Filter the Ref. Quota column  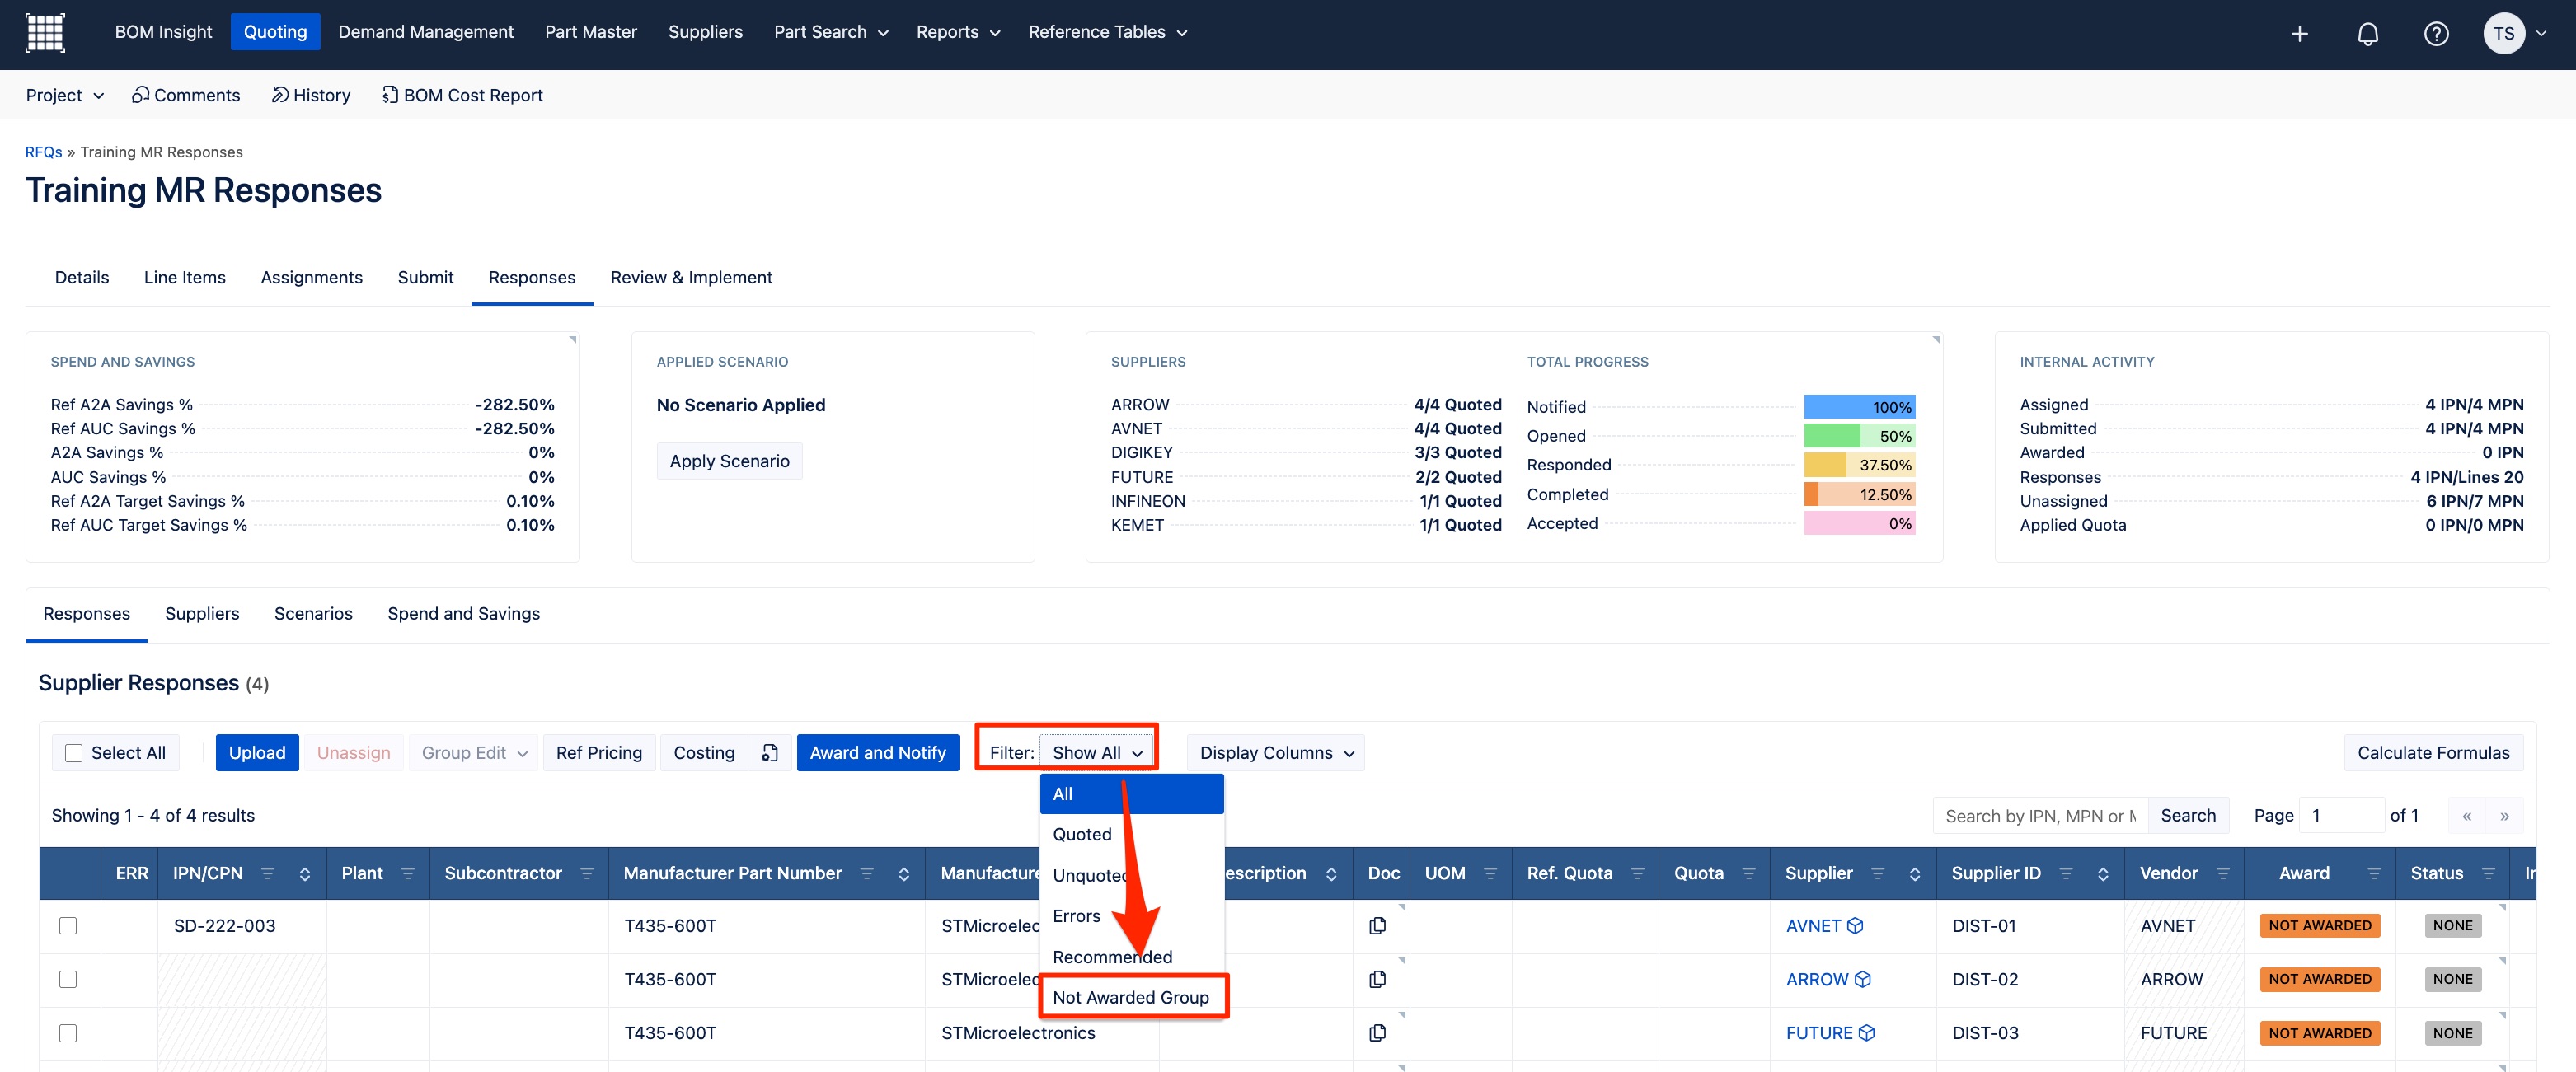pyautogui.click(x=1637, y=874)
